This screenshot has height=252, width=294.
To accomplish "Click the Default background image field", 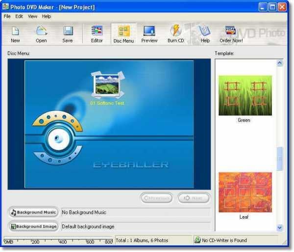I will [x=136, y=226].
